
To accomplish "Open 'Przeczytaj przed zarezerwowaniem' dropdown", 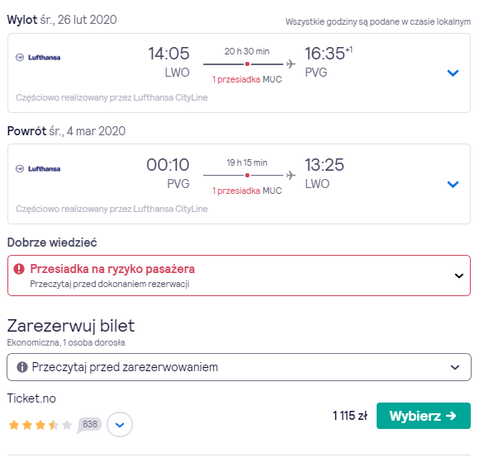I will click(239, 367).
